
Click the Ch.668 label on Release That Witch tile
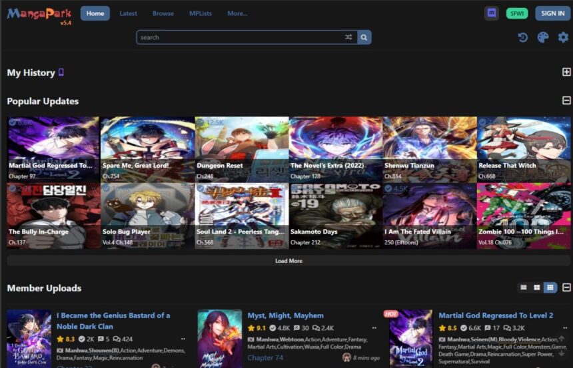click(487, 176)
